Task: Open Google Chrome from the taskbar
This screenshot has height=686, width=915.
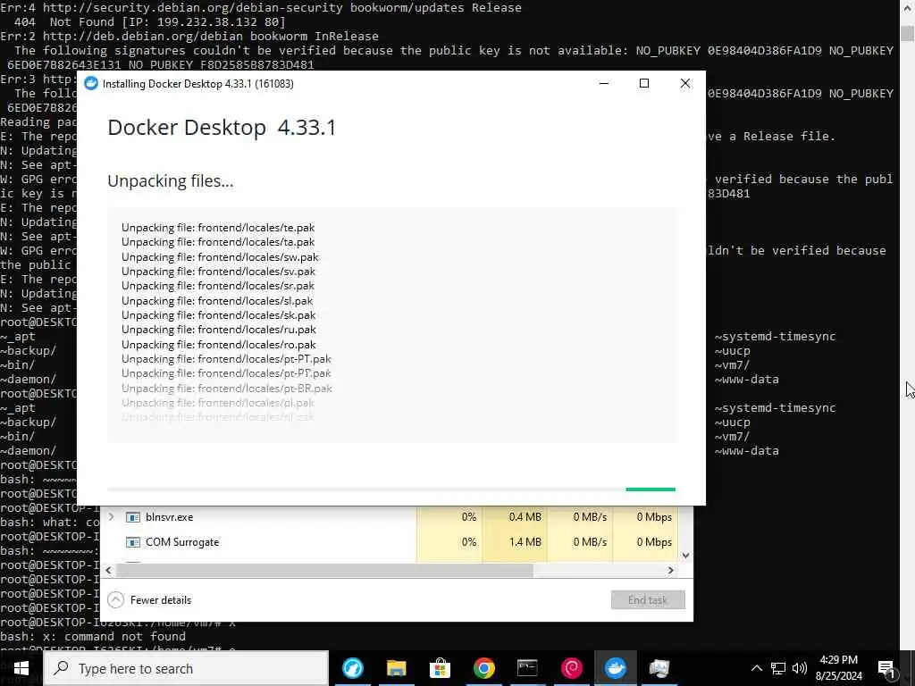Action: [x=483, y=668]
